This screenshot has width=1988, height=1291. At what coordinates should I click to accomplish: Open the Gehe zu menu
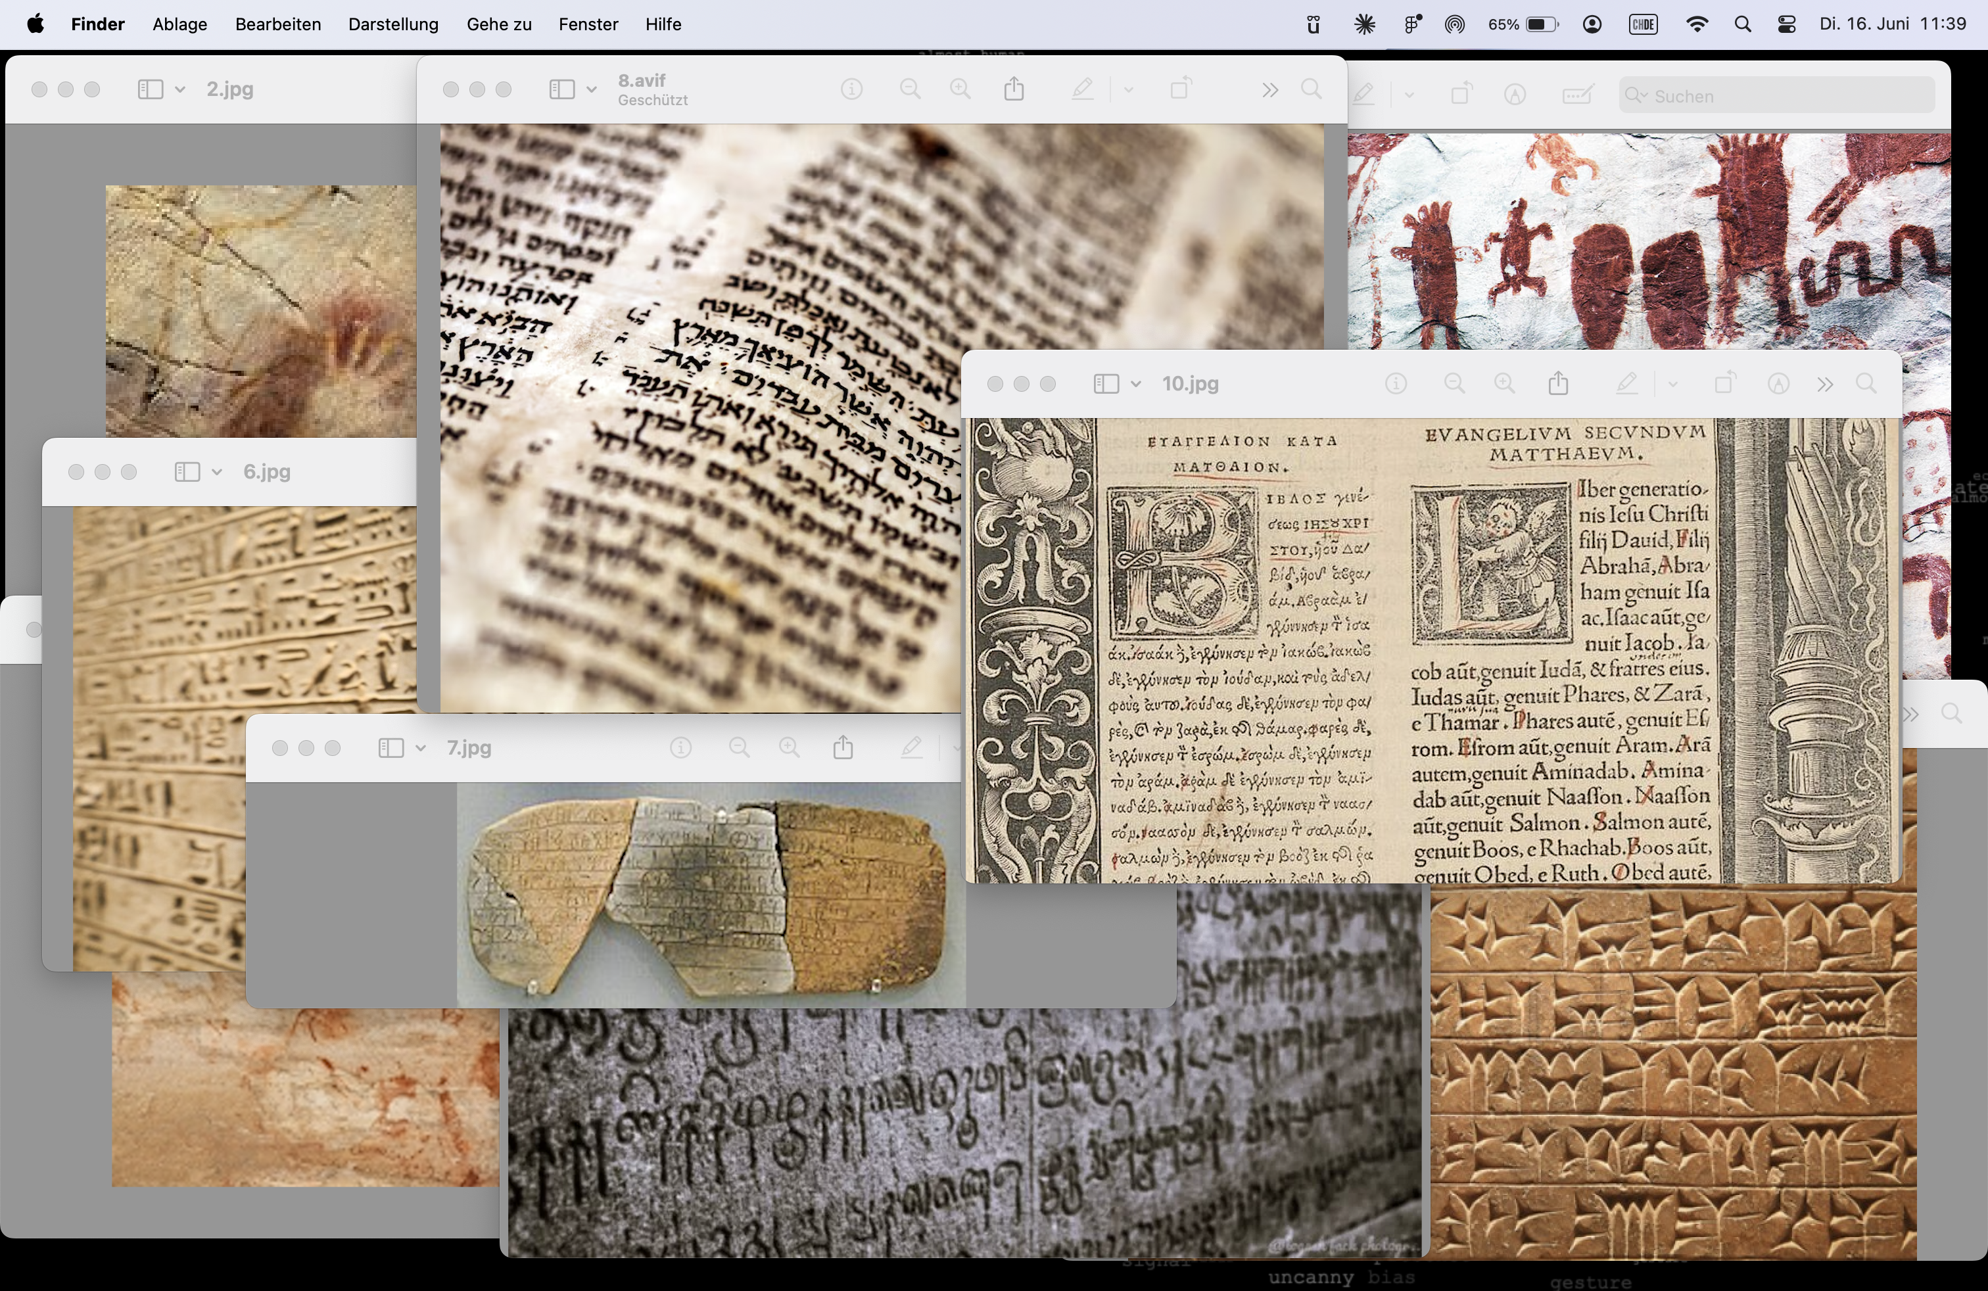coord(500,24)
